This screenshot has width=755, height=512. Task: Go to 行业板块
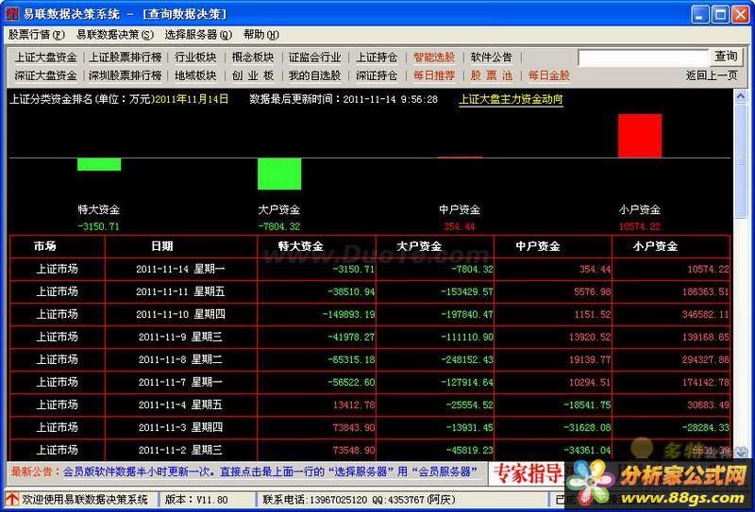[x=195, y=58]
